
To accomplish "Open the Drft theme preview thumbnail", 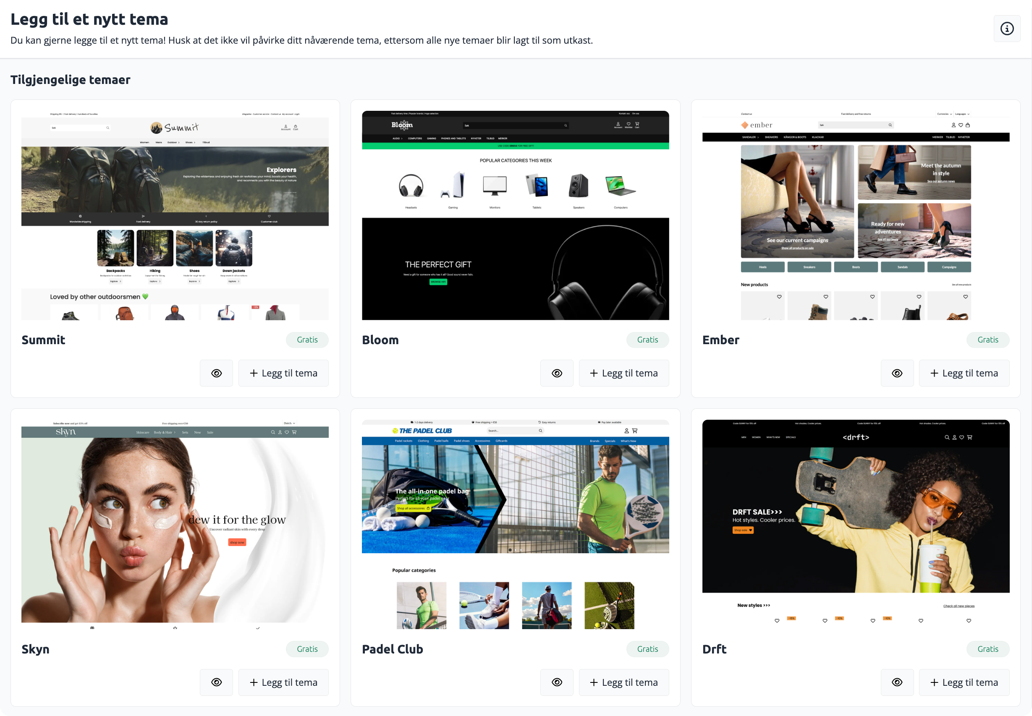I will point(855,524).
